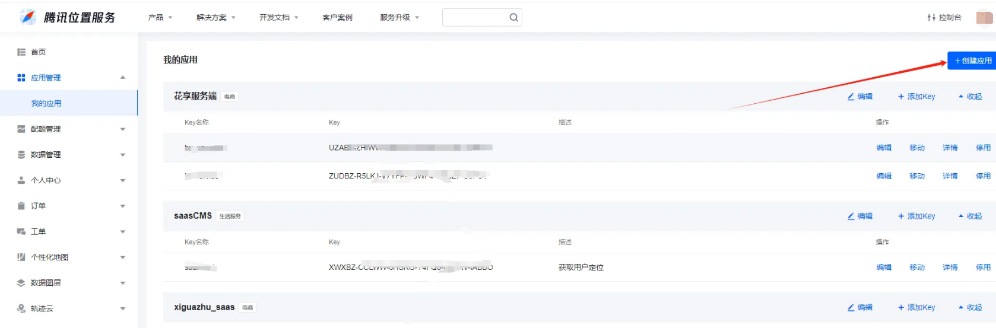Expand 轨迹云 dropdown arrow
The width and height of the screenshot is (996, 328).
pyautogui.click(x=123, y=308)
